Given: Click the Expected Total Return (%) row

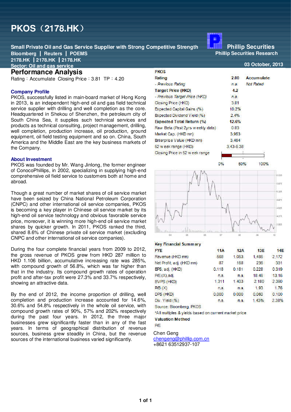Looking at the screenshot, I should [x=180, y=122].
